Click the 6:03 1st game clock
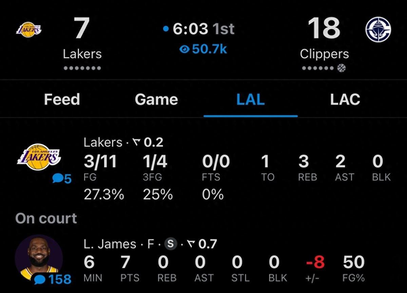The height and width of the screenshot is (293, 407). click(x=203, y=29)
